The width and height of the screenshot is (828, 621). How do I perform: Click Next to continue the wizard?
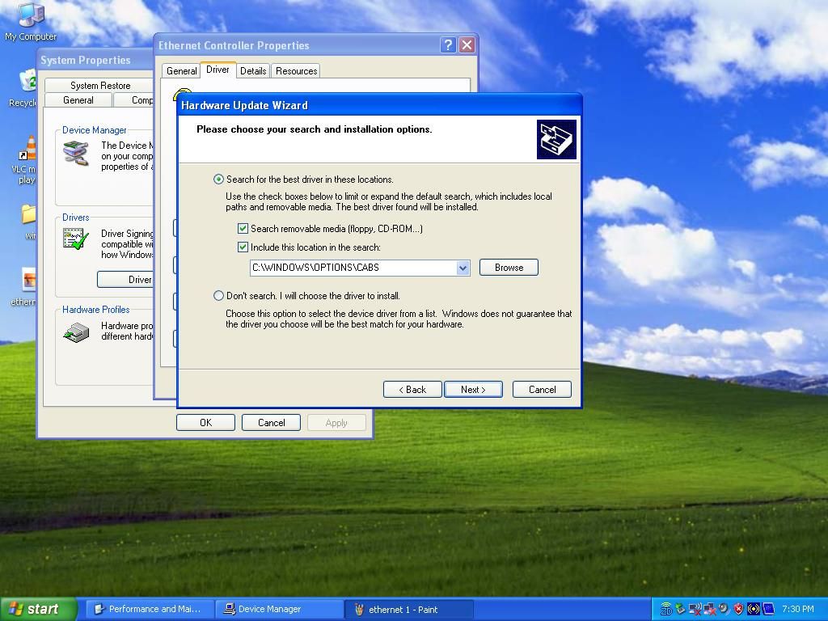473,389
